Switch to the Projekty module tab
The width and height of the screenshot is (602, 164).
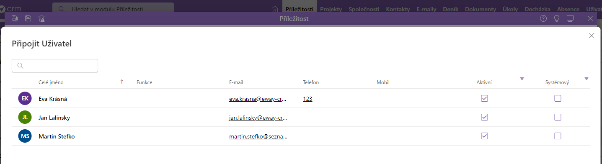coord(331,9)
